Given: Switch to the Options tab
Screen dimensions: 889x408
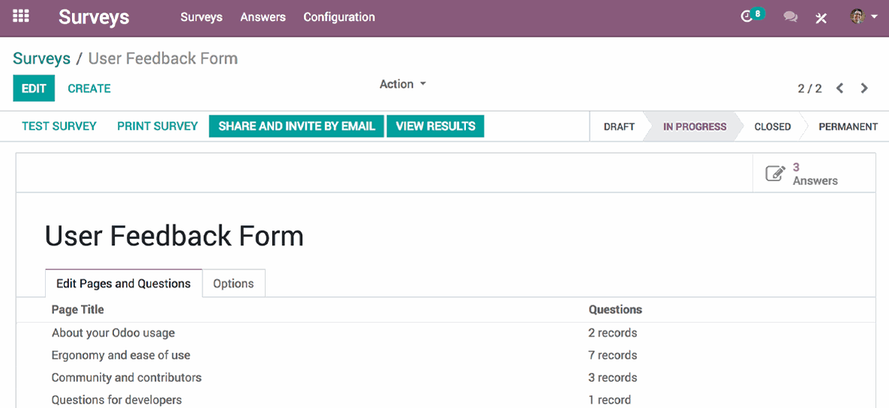Looking at the screenshot, I should (x=233, y=284).
